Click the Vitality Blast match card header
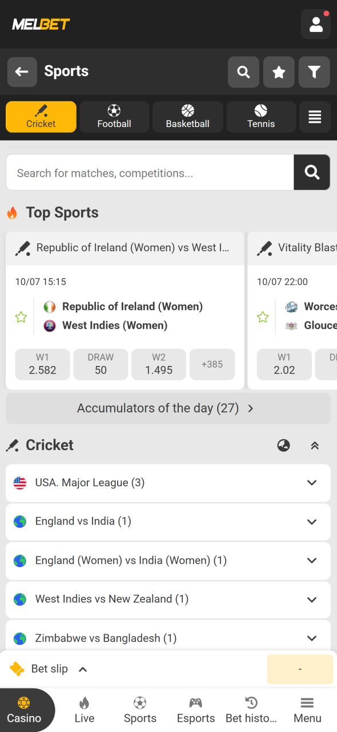 pyautogui.click(x=292, y=248)
